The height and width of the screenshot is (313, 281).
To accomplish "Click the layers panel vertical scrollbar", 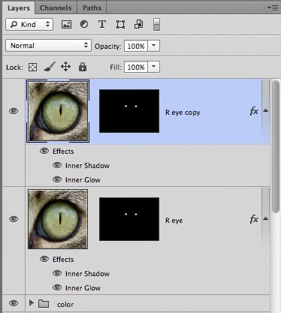I will [x=276, y=146].
